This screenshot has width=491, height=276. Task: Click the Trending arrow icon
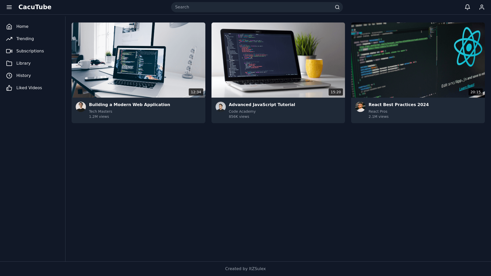pyautogui.click(x=9, y=39)
